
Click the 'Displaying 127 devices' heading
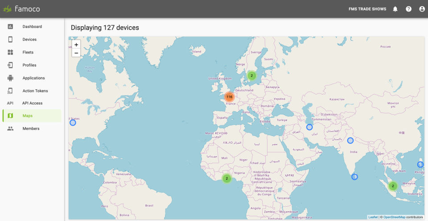tap(105, 28)
